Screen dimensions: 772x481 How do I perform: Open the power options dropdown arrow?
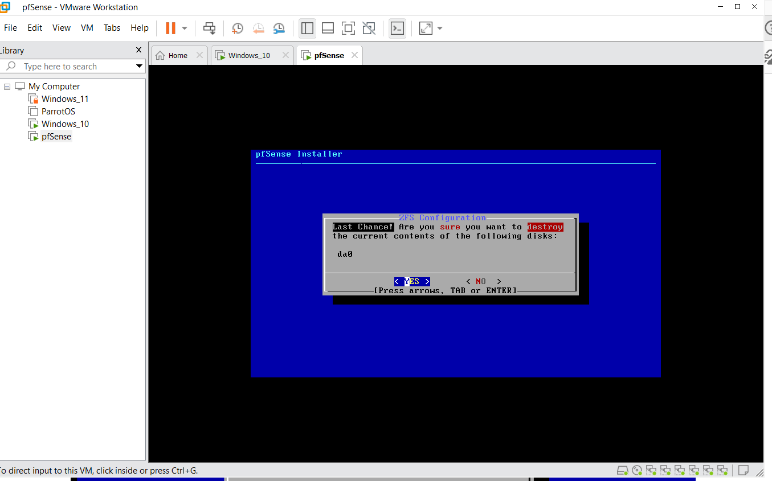pos(185,28)
